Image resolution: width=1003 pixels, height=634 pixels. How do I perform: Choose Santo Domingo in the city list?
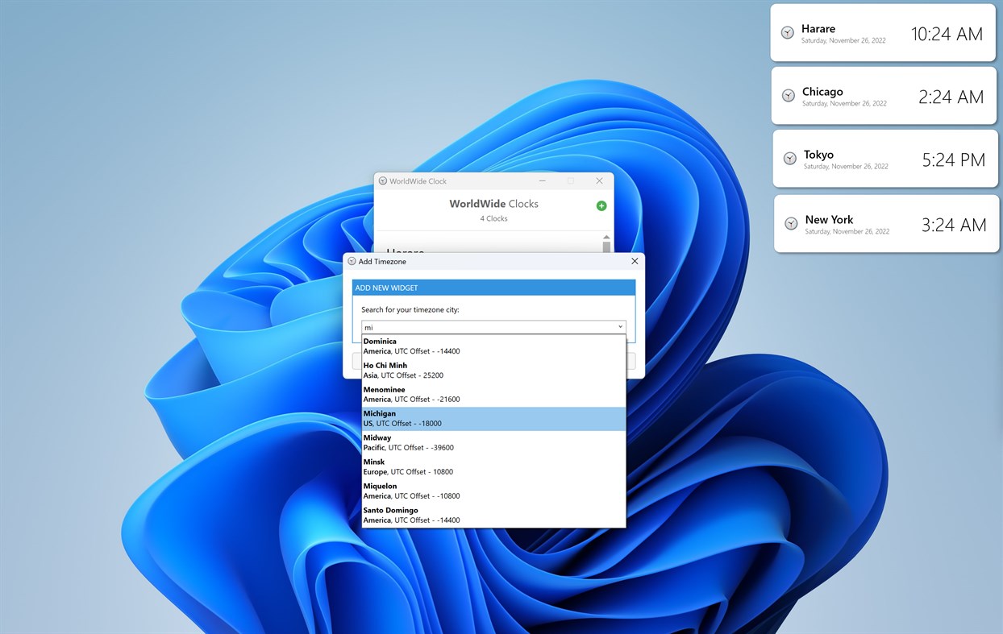pos(484,514)
